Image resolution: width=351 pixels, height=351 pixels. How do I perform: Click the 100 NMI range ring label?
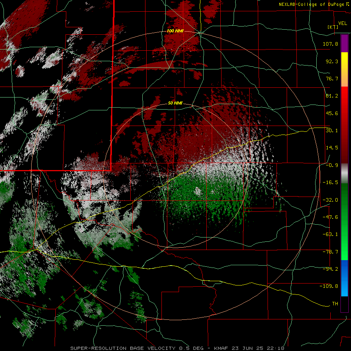point(175,31)
